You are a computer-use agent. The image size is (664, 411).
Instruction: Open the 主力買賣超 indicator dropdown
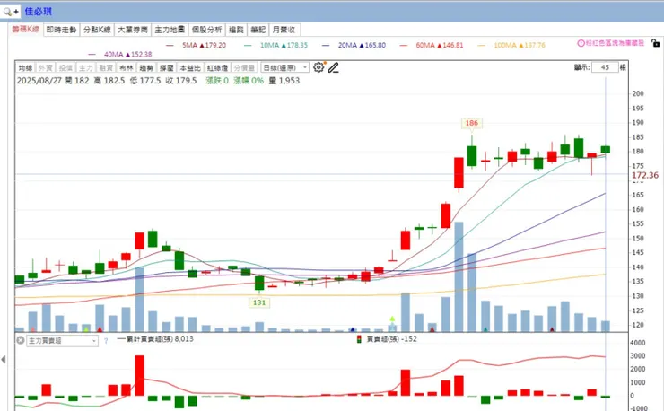pyautogui.click(x=62, y=341)
